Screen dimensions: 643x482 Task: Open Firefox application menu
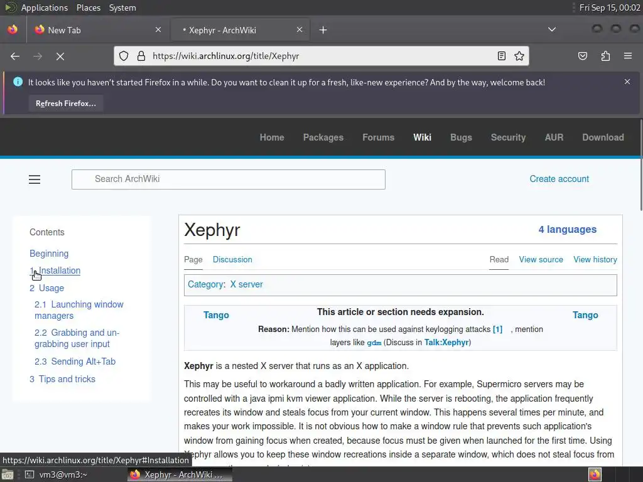tap(628, 56)
